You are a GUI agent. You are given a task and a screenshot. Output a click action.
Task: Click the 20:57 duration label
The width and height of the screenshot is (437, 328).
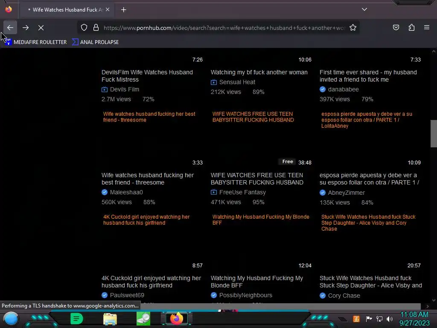(414, 266)
